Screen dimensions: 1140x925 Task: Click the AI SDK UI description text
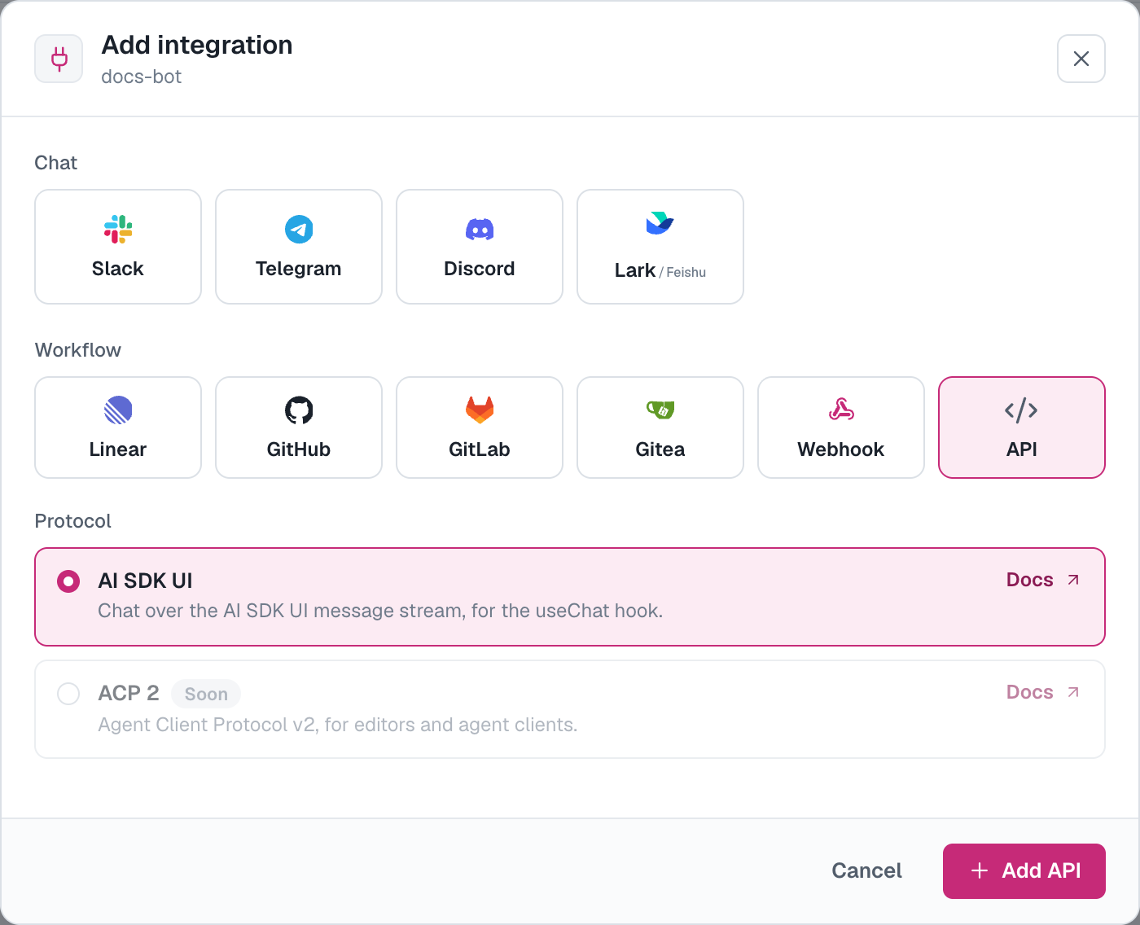coord(380,611)
